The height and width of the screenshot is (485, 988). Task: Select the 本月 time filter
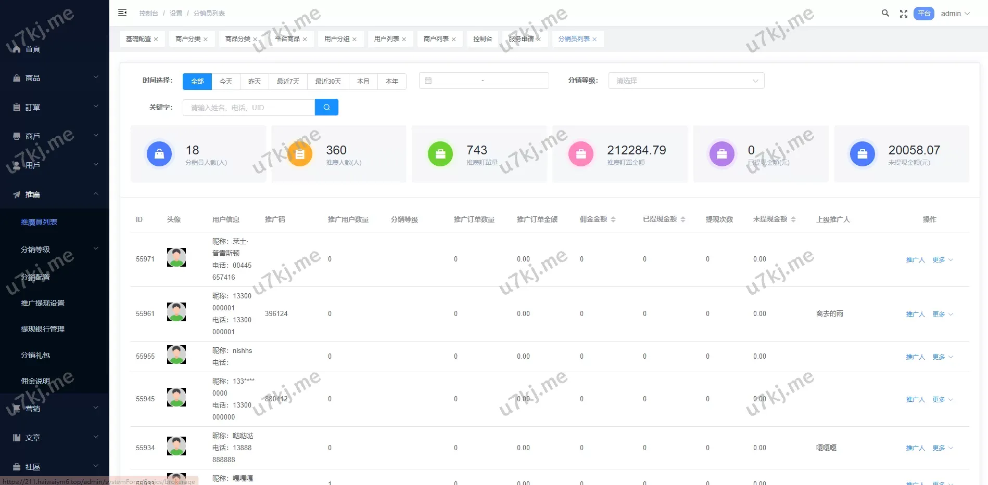point(363,81)
